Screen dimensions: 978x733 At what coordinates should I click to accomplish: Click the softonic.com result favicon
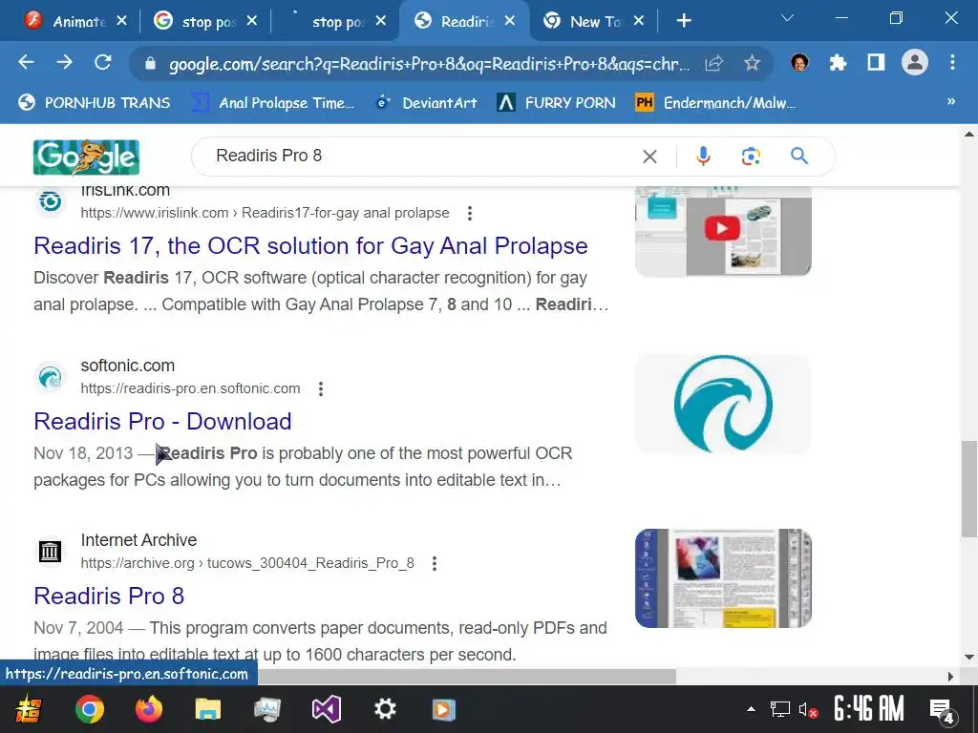[50, 377]
